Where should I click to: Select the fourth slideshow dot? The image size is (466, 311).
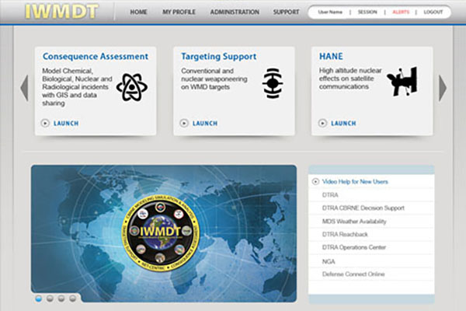click(x=72, y=298)
